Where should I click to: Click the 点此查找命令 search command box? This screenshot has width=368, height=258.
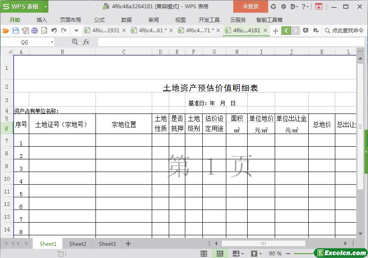[344, 31]
